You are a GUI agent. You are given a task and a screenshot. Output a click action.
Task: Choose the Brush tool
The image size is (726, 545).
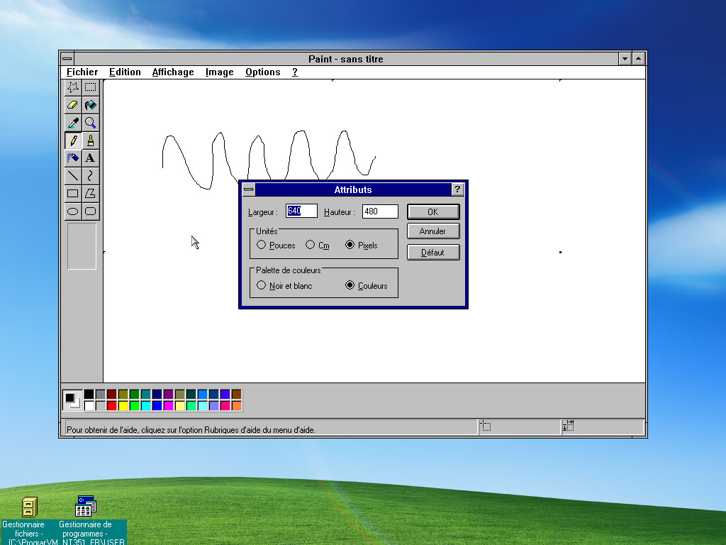click(x=90, y=141)
